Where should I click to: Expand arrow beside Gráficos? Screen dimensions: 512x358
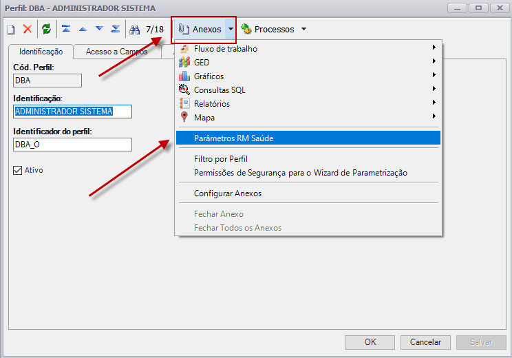tap(434, 75)
